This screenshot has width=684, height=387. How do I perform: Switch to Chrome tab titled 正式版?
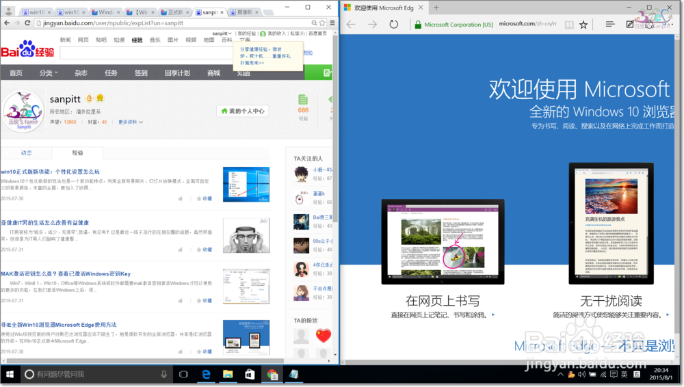click(x=174, y=12)
